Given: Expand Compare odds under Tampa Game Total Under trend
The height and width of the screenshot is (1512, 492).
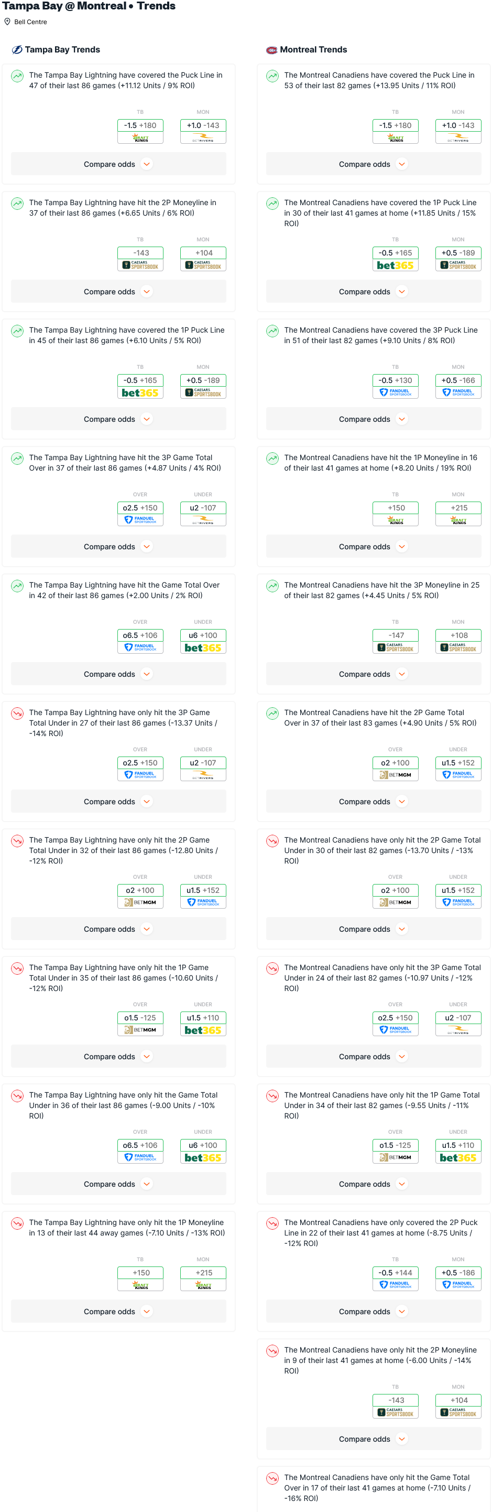Looking at the screenshot, I should 118,1183.
